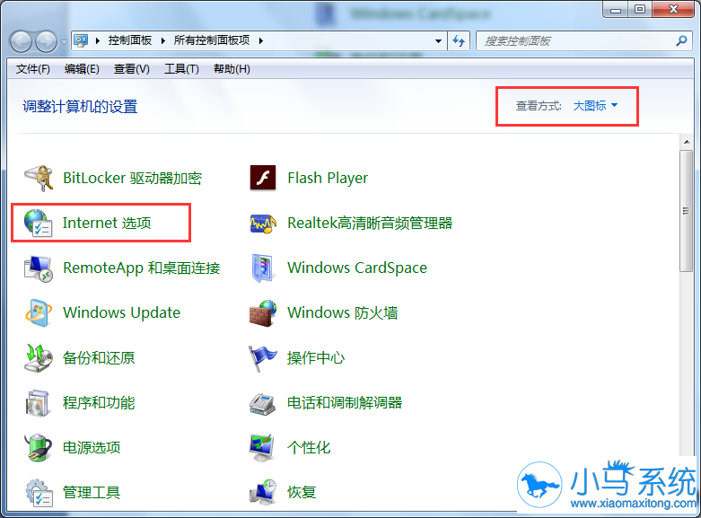Open the Windows Update icon
This screenshot has width=701, height=518.
click(38, 312)
